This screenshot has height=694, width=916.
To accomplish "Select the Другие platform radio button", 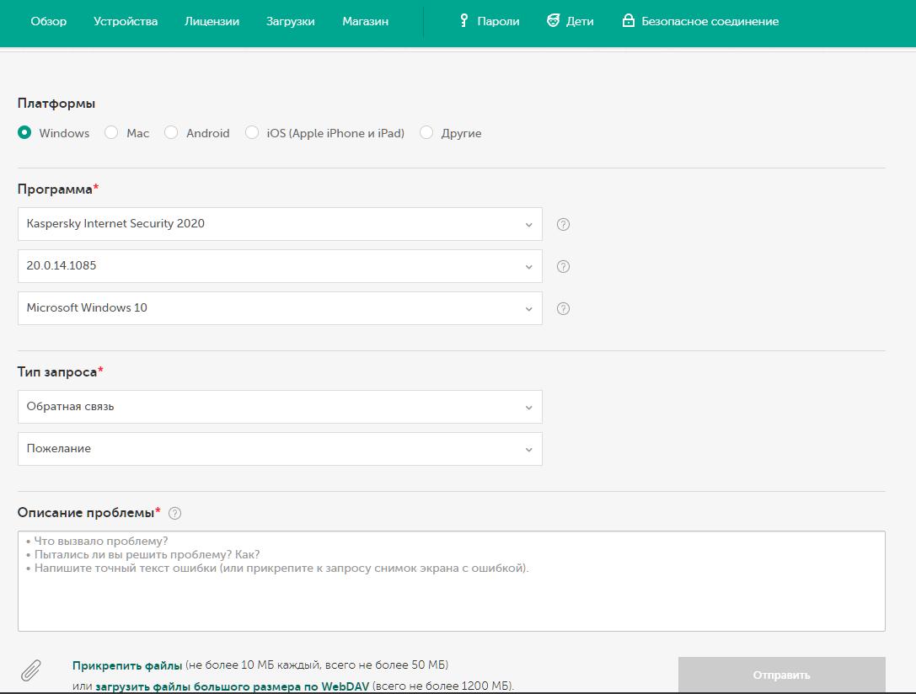I will pos(426,132).
